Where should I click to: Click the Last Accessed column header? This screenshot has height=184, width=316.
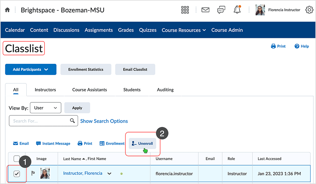(x=269, y=159)
